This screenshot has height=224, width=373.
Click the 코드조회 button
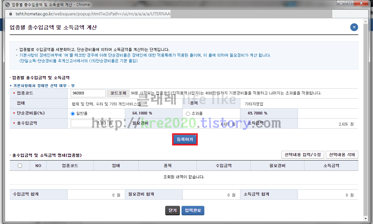pos(118,93)
